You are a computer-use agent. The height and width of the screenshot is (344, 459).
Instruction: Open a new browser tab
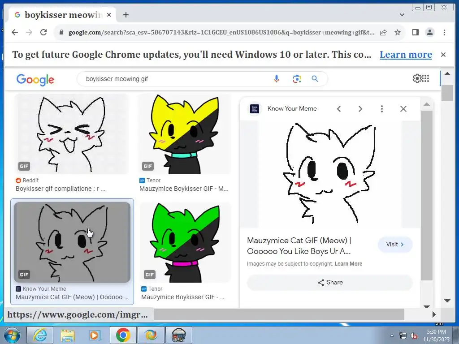126,15
